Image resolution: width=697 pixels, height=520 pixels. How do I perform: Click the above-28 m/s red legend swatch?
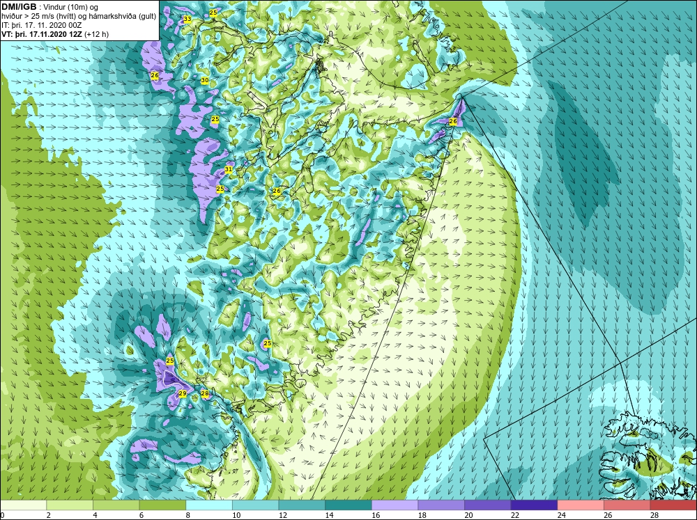pos(673,505)
